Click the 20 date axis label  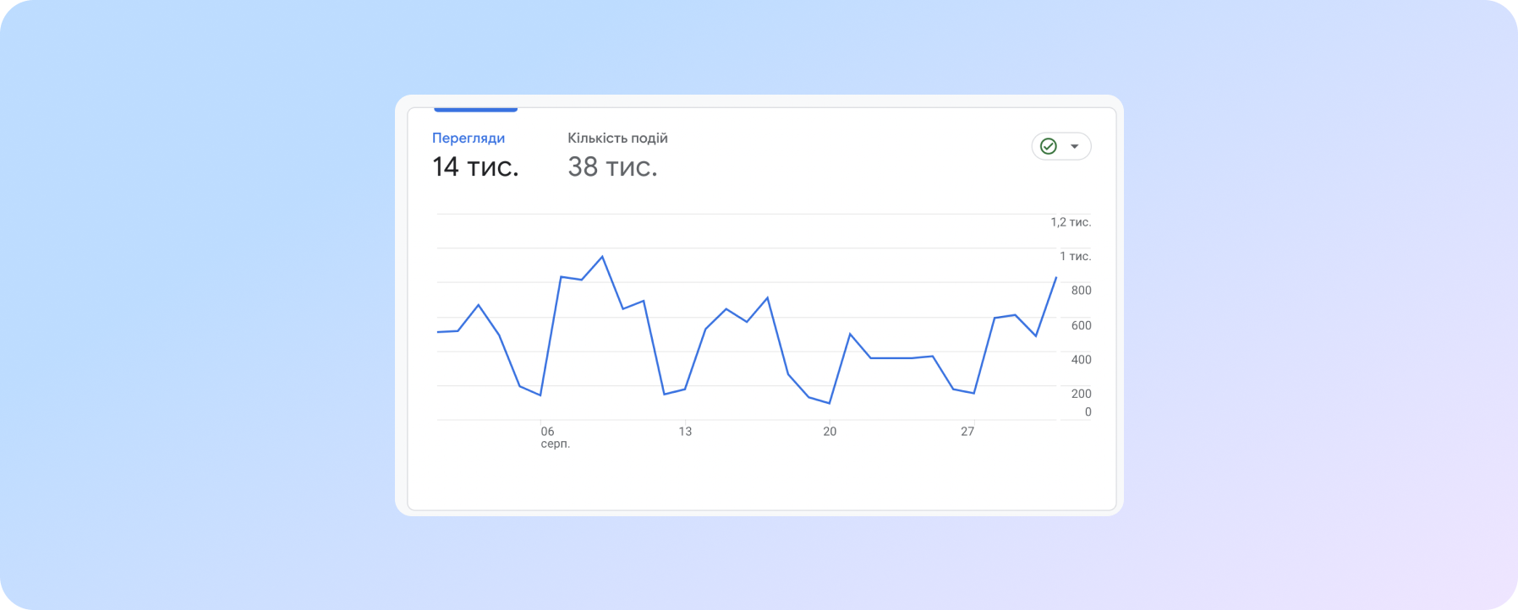[x=830, y=432]
